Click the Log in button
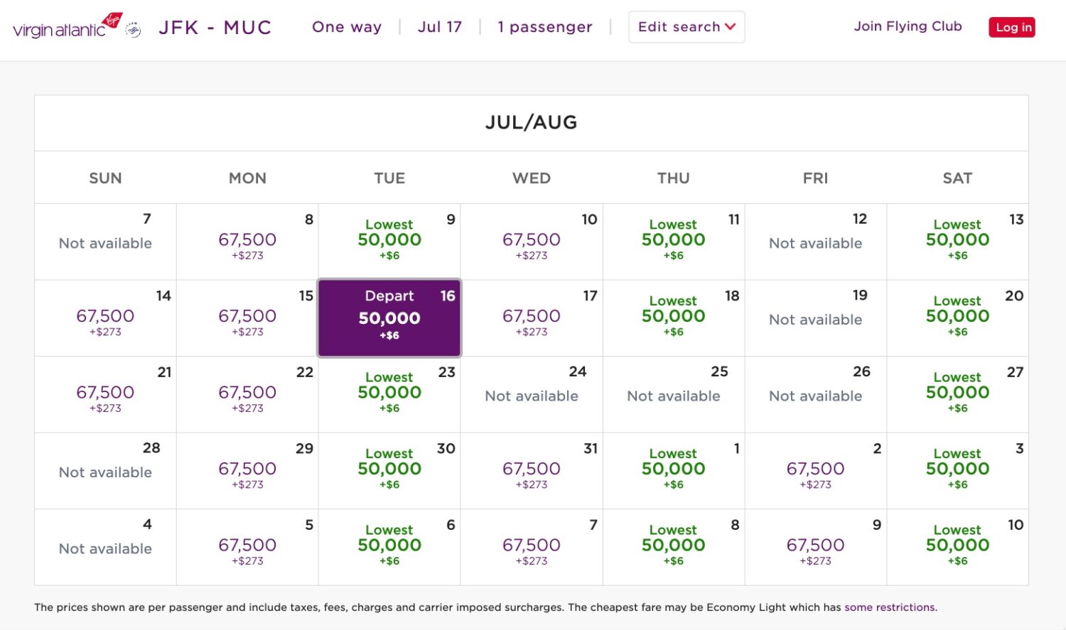The image size is (1066, 630). pos(1012,27)
